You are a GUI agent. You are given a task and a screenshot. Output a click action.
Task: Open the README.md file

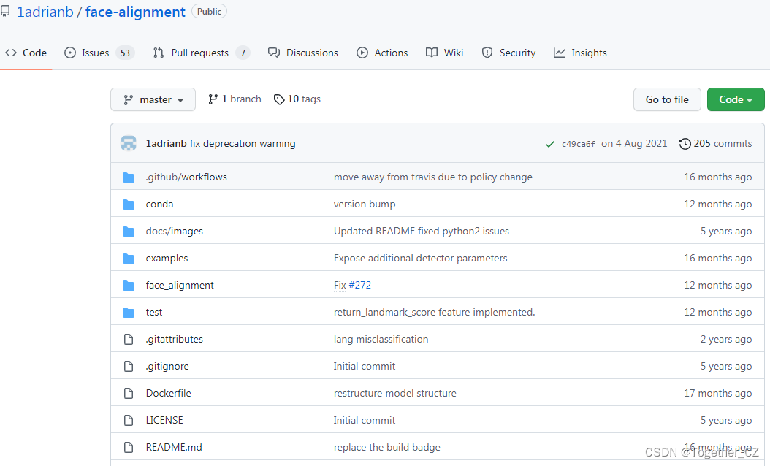coord(173,446)
